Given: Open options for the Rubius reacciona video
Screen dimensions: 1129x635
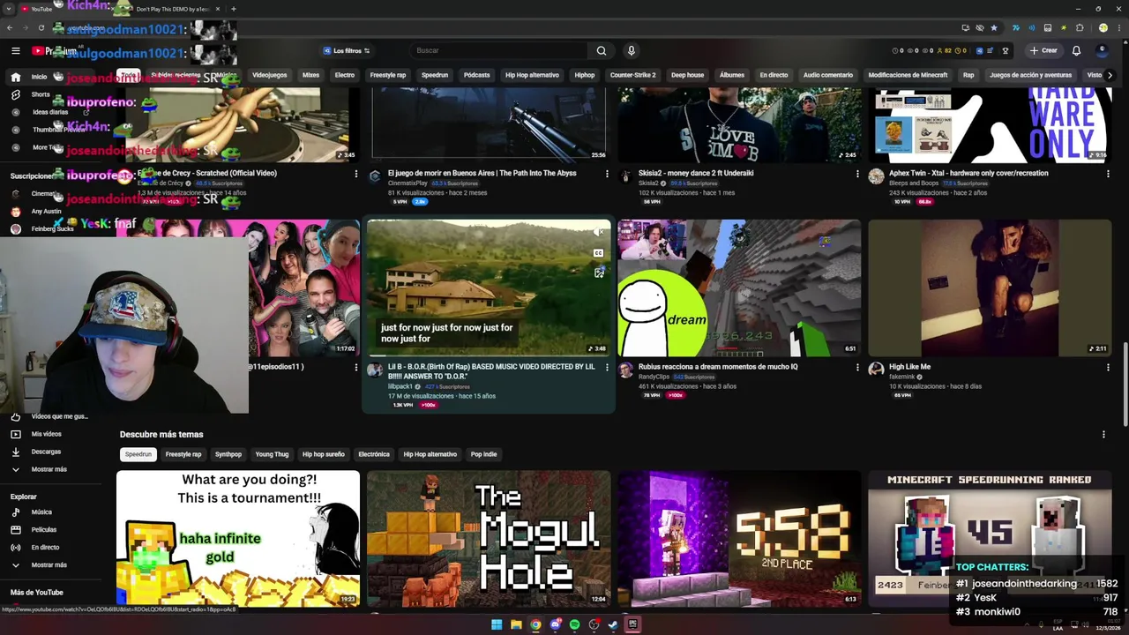Looking at the screenshot, I should tap(857, 367).
